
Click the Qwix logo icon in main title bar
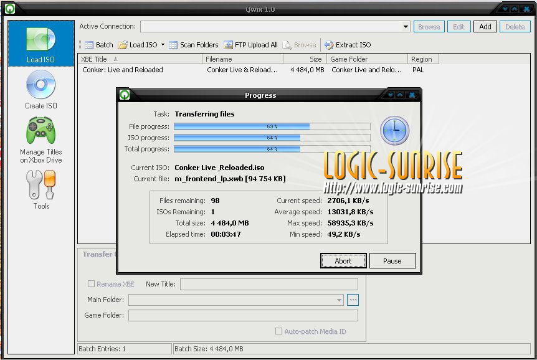point(10,9)
